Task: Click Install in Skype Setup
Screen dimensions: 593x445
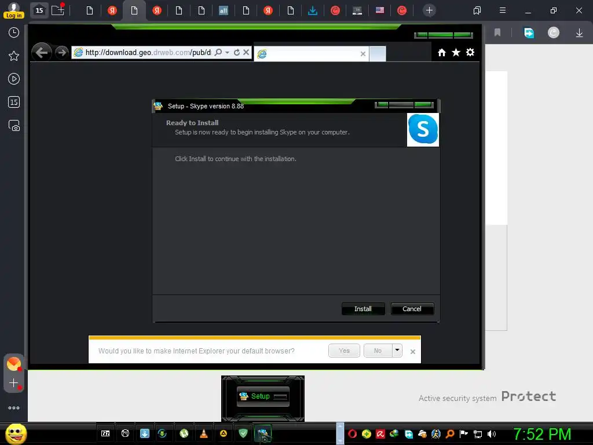Action: coord(363,309)
